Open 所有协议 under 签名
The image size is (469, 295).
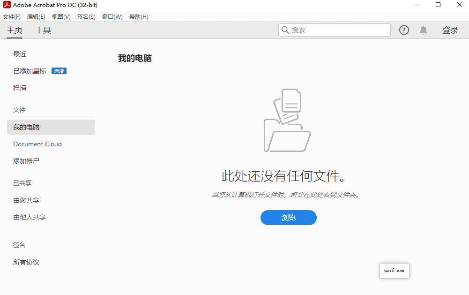[26, 262]
